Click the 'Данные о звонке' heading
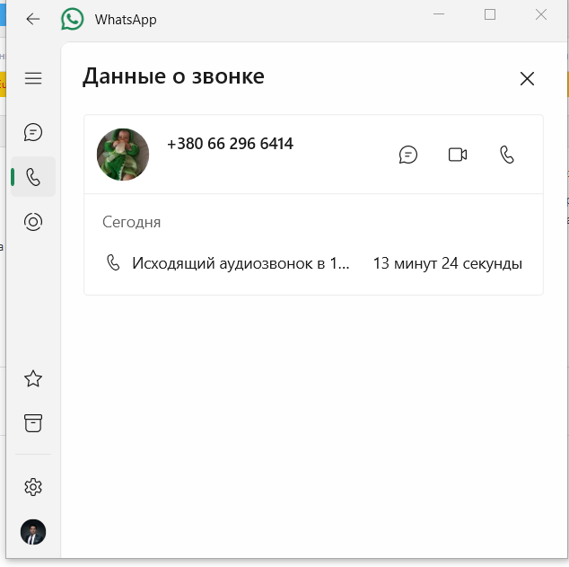The image size is (569, 567). click(173, 76)
